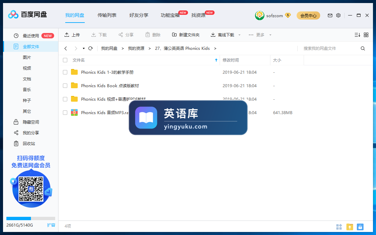Switch to 传输列表 tab
This screenshot has height=235, width=376.
tap(107, 15)
